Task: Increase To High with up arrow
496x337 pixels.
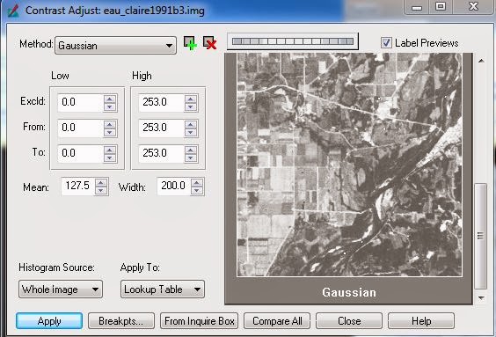Action: click(x=191, y=150)
